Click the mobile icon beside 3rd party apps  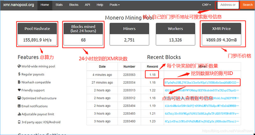pyautogui.click(x=19, y=122)
